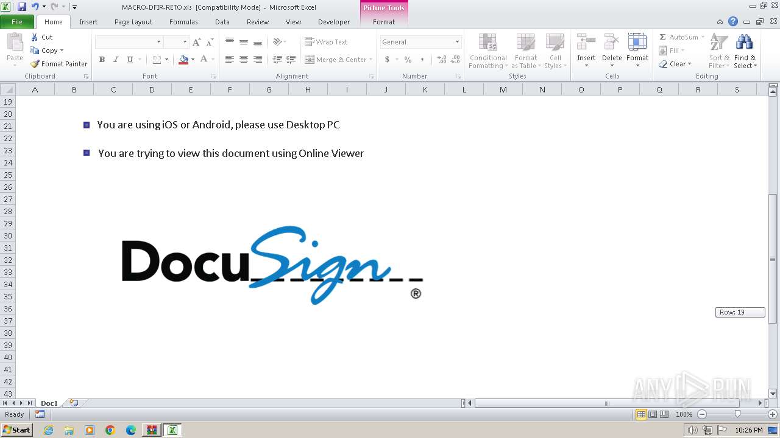Screen dimensions: 780x438
Task: Click the Insert Worksheet tab icon
Action: [x=74, y=403]
